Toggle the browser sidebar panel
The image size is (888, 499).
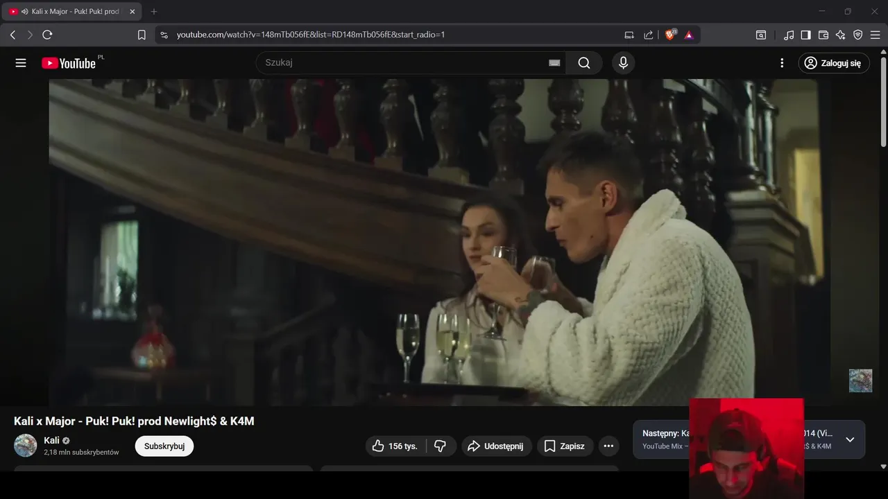(806, 35)
